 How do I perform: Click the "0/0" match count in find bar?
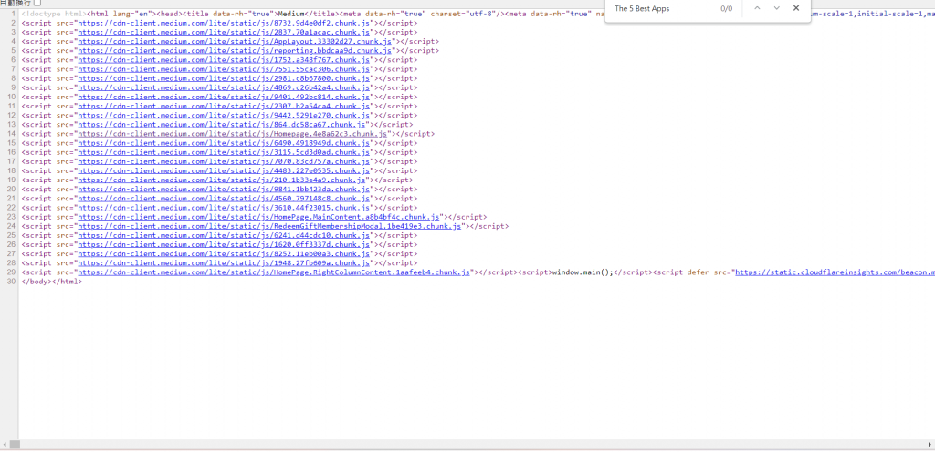pyautogui.click(x=726, y=8)
